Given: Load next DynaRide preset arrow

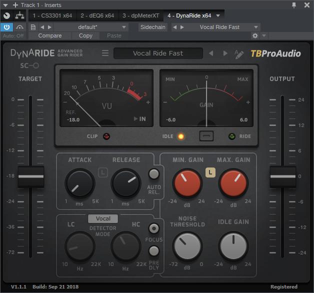Looking at the screenshot, I should point(225,53).
